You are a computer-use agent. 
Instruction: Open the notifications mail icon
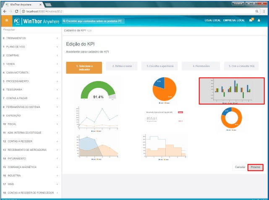coord(251,20)
